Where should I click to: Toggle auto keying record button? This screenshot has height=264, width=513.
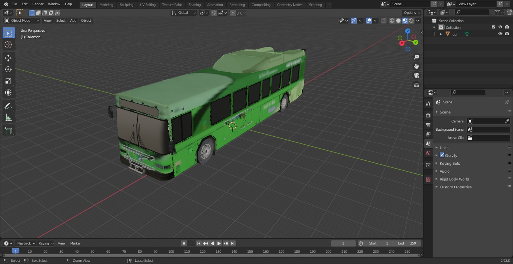pos(184,243)
